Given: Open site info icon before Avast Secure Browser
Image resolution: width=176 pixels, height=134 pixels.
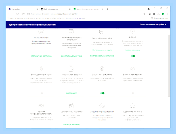Looking at the screenshot, I should (x=28, y=14).
